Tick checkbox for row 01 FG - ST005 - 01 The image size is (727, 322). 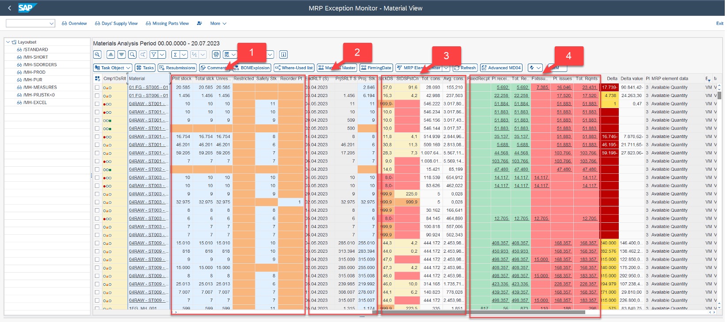[97, 87]
